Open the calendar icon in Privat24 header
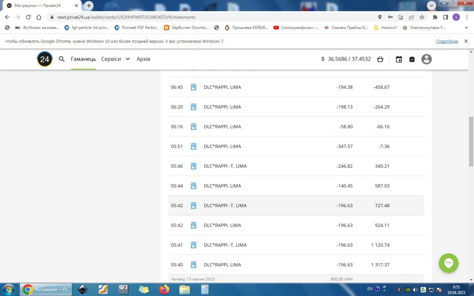474x296 pixels. [399, 59]
